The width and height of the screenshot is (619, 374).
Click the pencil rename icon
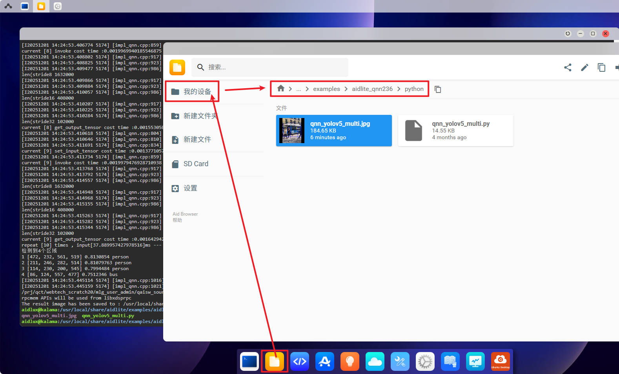(x=584, y=67)
